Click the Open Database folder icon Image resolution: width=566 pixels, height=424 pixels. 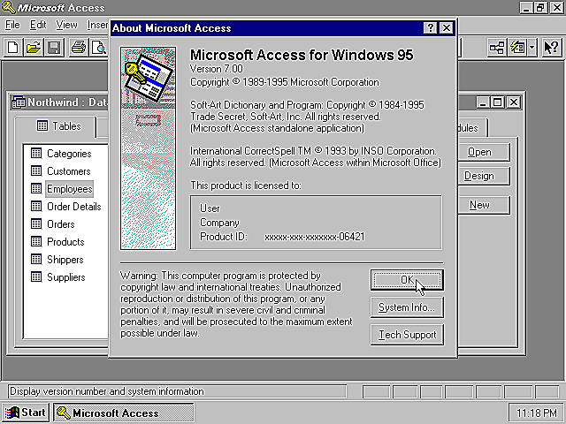pos(34,48)
